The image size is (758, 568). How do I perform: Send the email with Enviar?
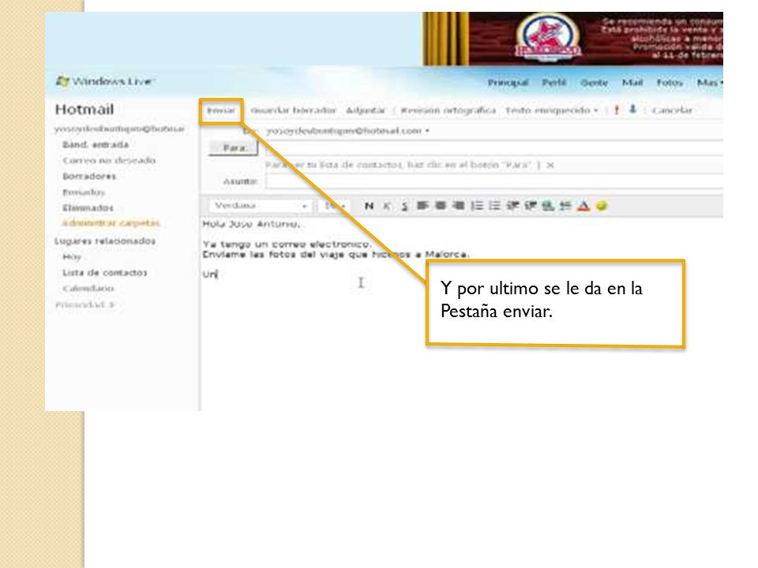point(221,110)
